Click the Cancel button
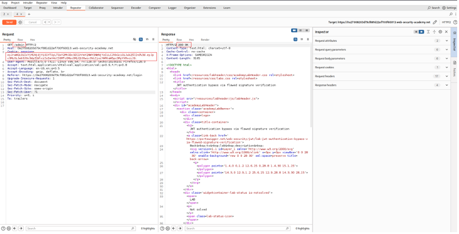Image resolution: width=459 pixels, height=234 pixels. point(32,22)
